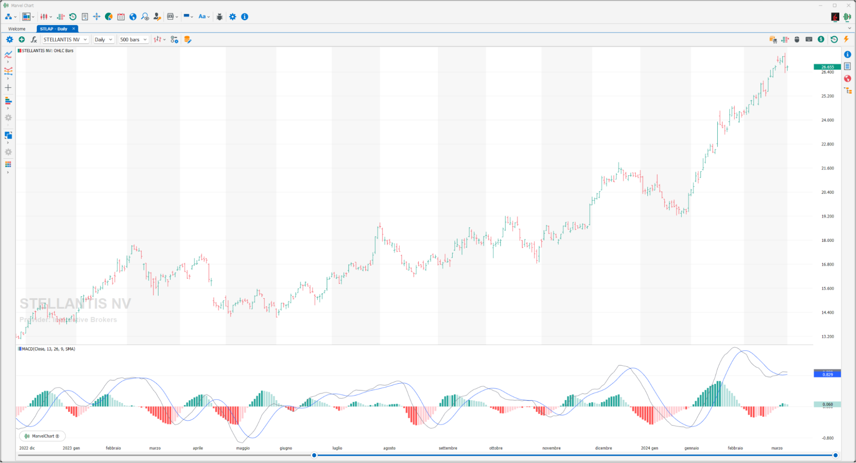
Task: Click the green plus add icon
Action: pyautogui.click(x=22, y=39)
